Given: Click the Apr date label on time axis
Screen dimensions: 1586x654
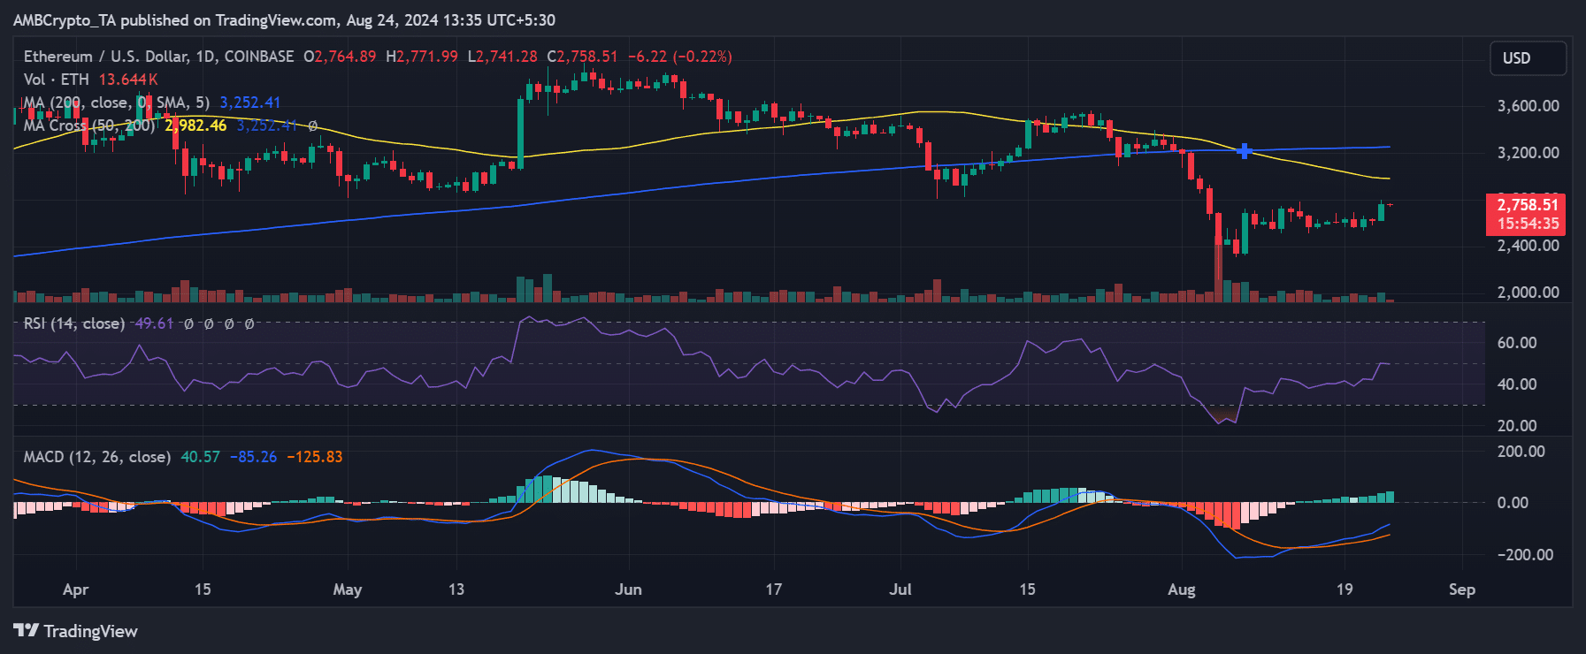Looking at the screenshot, I should coord(76,589).
